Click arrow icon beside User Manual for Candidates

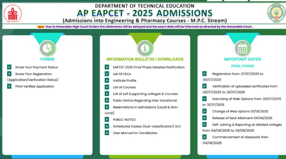107,133
